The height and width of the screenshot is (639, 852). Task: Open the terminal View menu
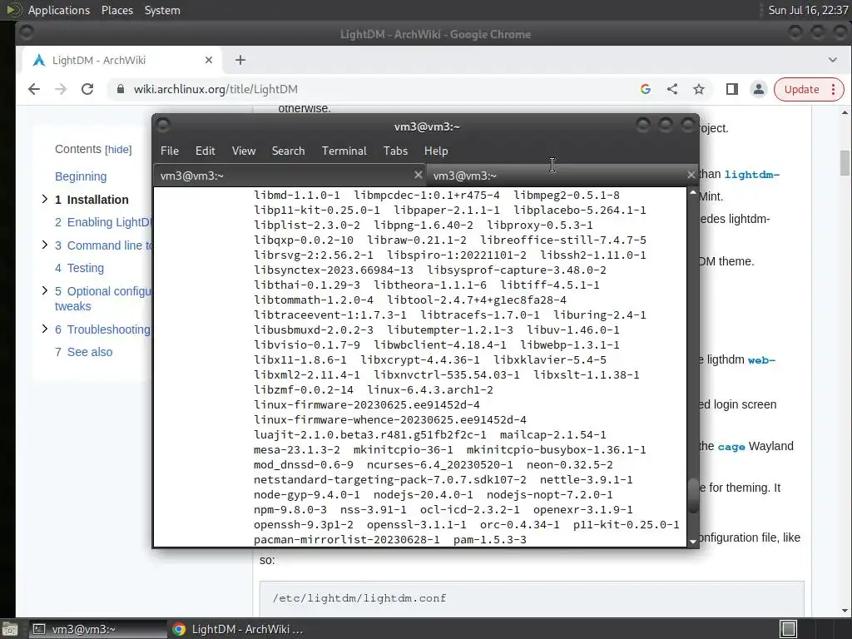click(x=244, y=151)
